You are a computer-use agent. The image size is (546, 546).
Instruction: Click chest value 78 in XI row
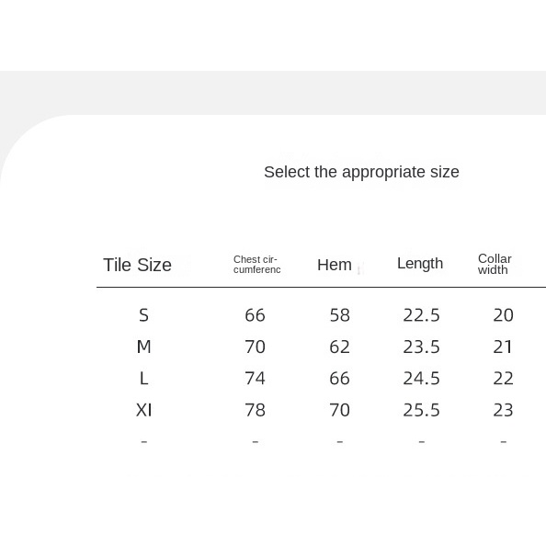pos(255,410)
